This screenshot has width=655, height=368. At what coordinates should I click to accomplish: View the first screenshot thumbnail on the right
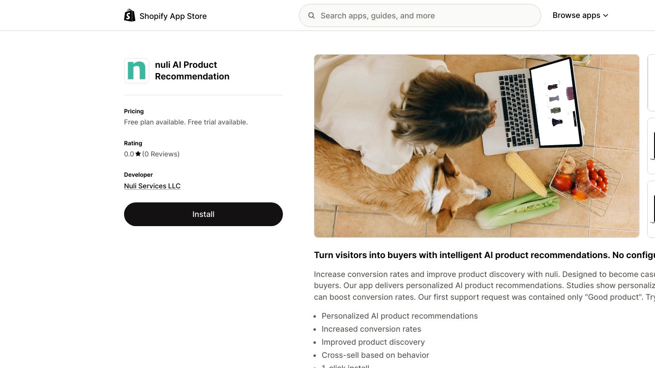[x=651, y=83]
